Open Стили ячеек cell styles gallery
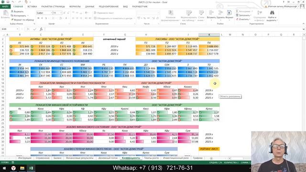The image size is (306, 172). tap(201, 16)
